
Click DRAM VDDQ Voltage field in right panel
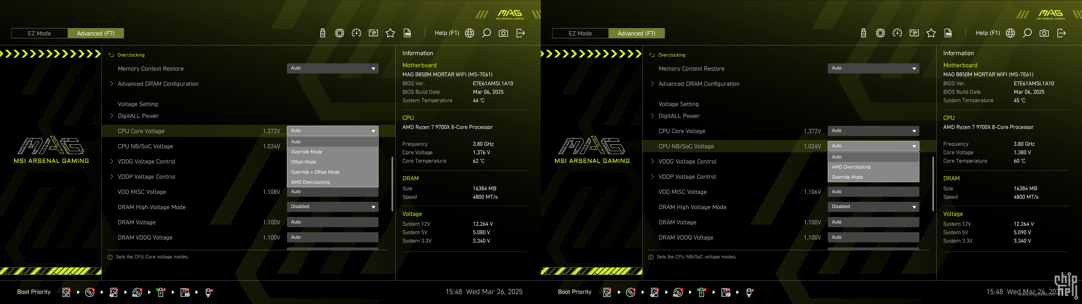(874, 237)
